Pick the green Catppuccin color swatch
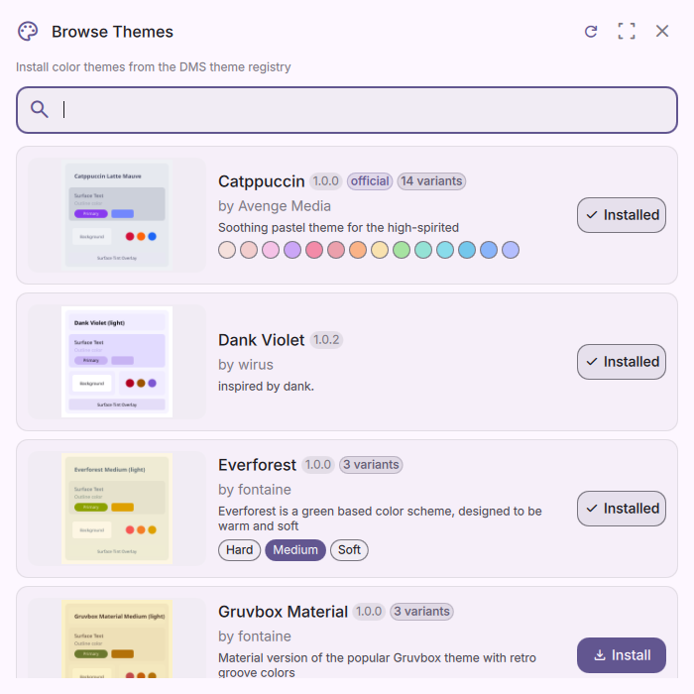This screenshot has width=694, height=694. coord(402,250)
